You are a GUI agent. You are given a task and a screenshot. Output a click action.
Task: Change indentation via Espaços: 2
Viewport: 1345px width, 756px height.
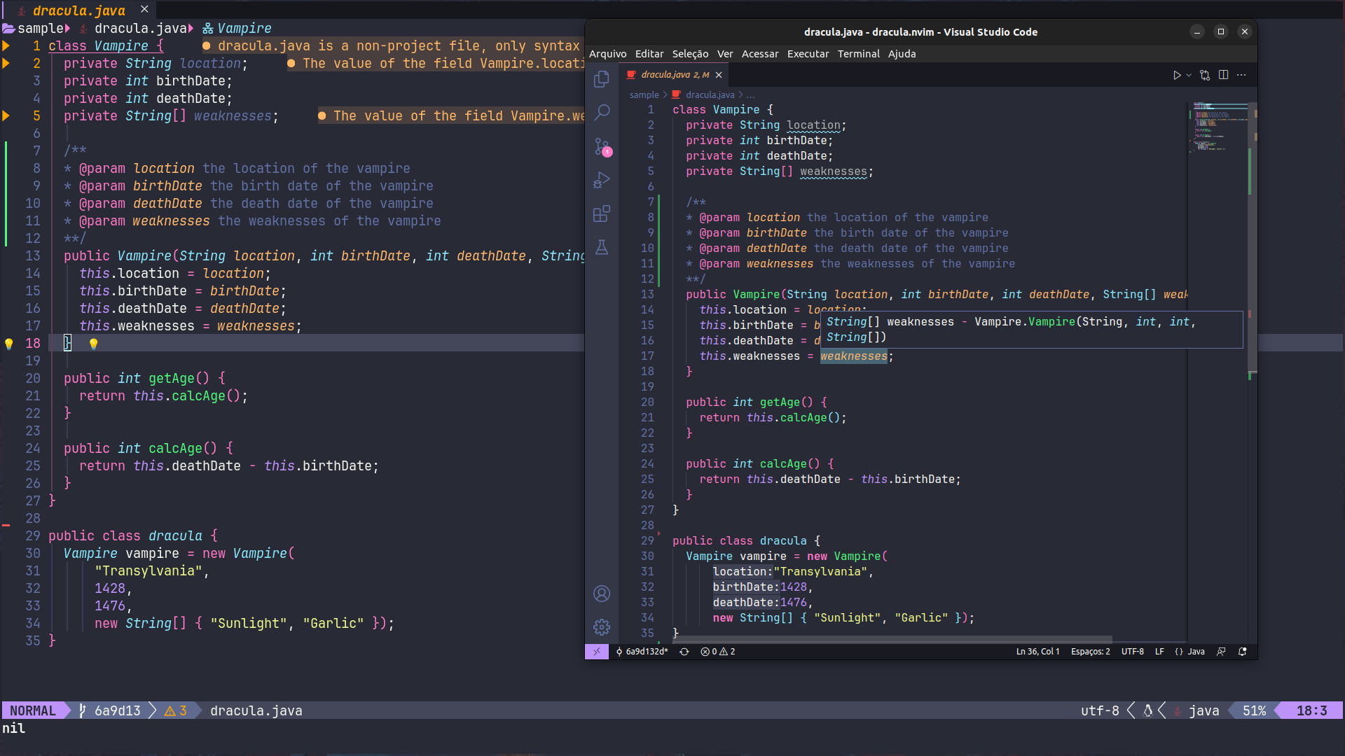click(x=1091, y=652)
